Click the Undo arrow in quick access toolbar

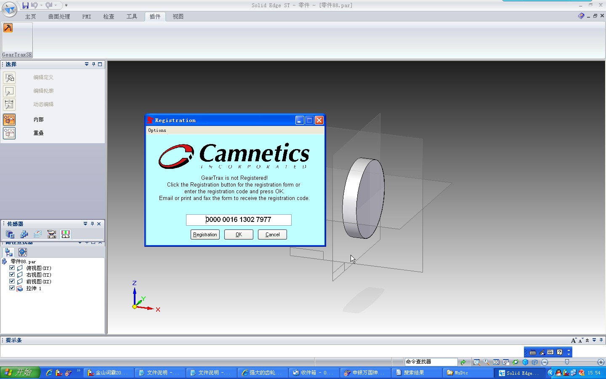click(34, 5)
